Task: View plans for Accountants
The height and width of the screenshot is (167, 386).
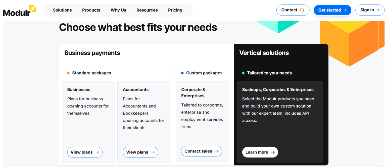Action: click(140, 152)
